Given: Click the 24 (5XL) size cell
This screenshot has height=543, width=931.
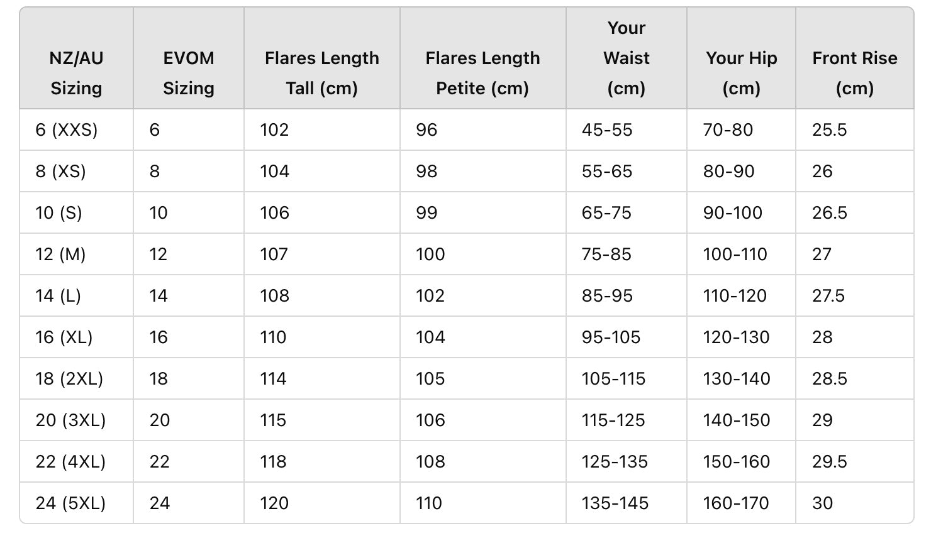Looking at the screenshot, I should click(70, 503).
